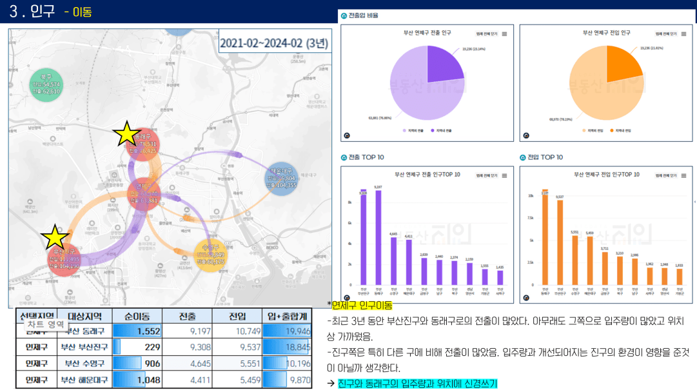This screenshot has height=392, width=697.
Task: Click 범례 전체 닫기 on the 전출 인구 pie chart
Action: (487, 34)
